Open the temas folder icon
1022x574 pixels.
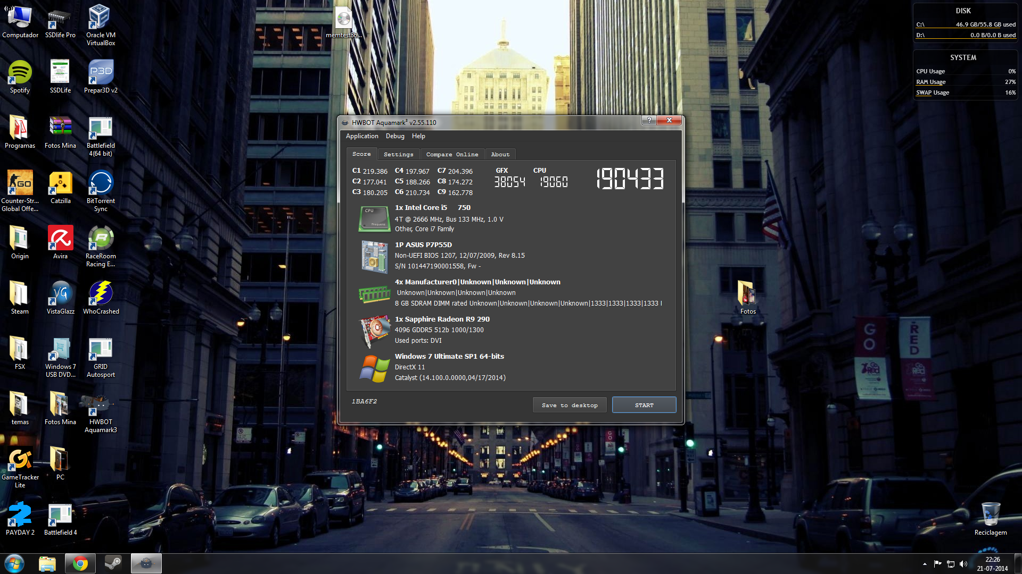tap(20, 409)
